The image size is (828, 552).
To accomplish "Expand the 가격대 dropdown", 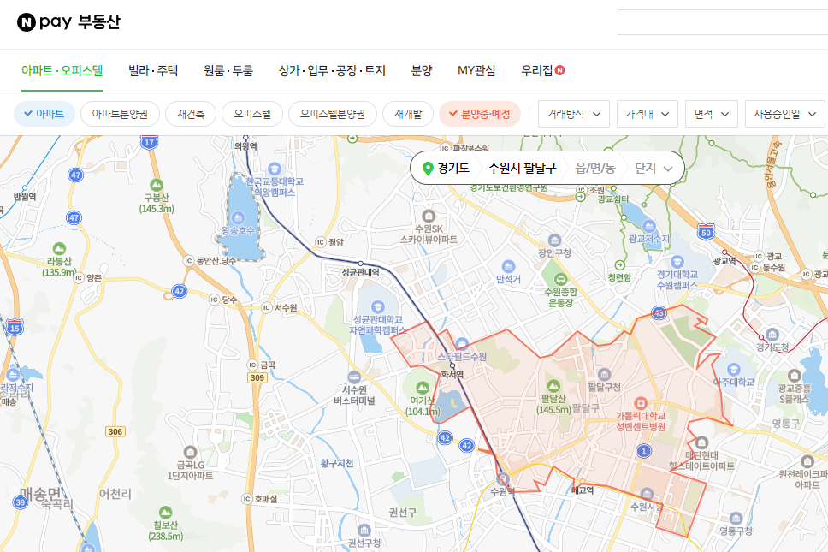I will click(647, 114).
